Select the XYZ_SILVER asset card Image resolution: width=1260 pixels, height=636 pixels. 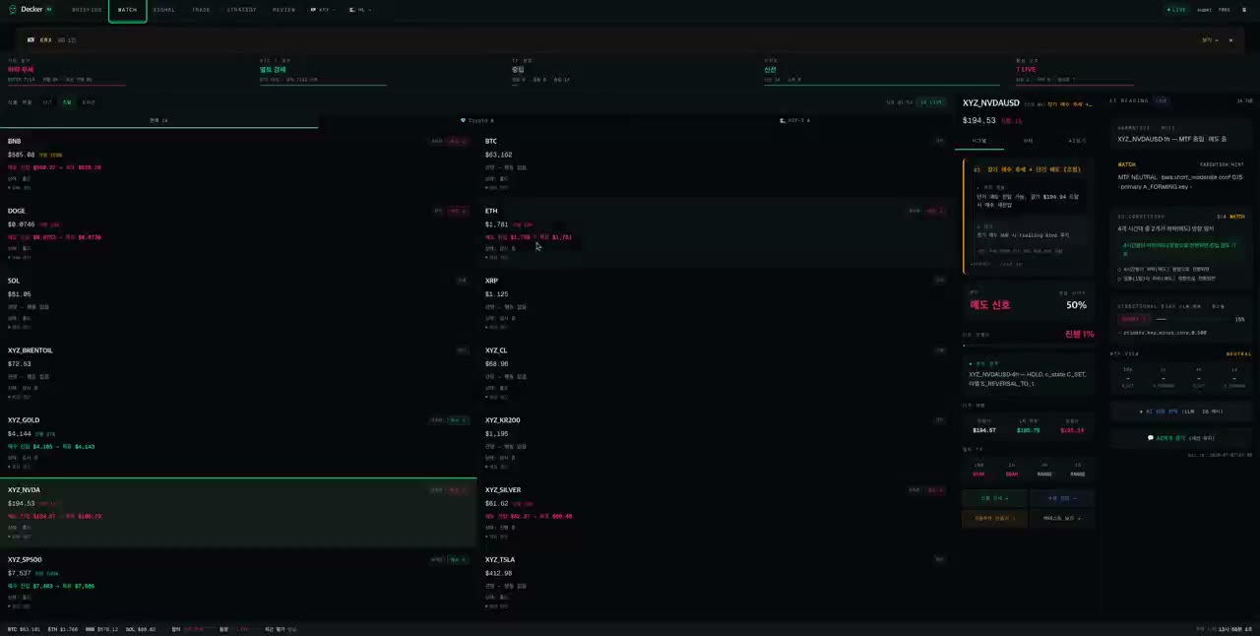tap(715, 513)
